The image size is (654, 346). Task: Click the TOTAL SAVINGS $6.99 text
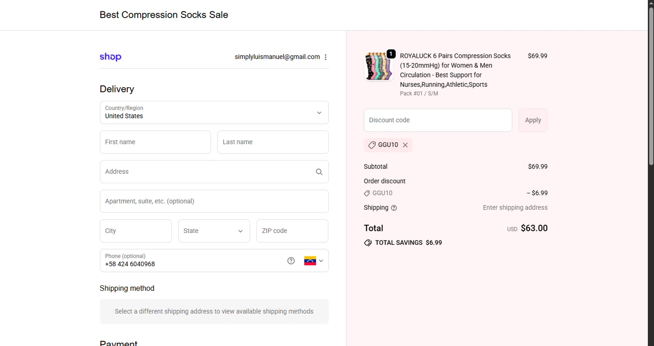pos(409,243)
